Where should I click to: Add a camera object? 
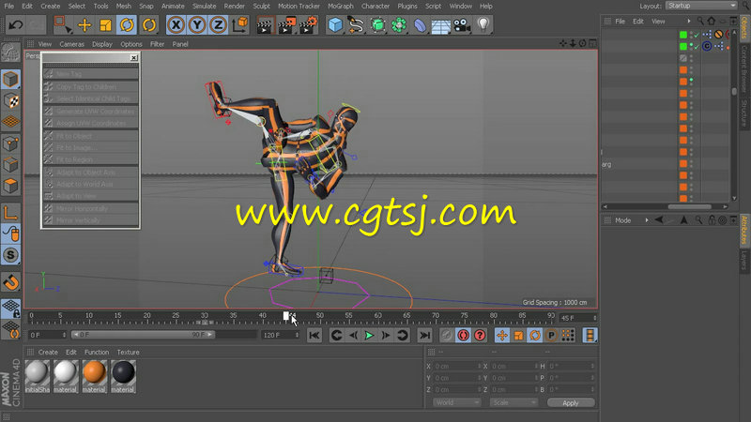tap(462, 25)
